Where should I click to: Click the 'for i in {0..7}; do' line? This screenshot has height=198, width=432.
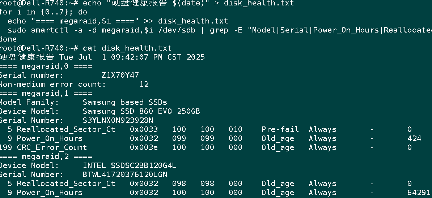tap(43, 12)
